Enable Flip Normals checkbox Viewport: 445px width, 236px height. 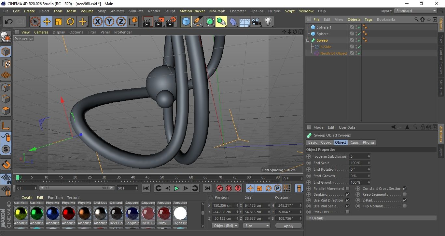tap(405, 206)
